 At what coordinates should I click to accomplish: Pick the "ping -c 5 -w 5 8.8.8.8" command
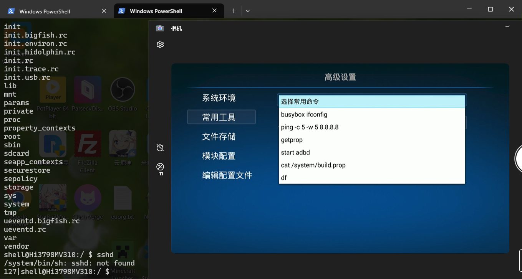[310, 127]
